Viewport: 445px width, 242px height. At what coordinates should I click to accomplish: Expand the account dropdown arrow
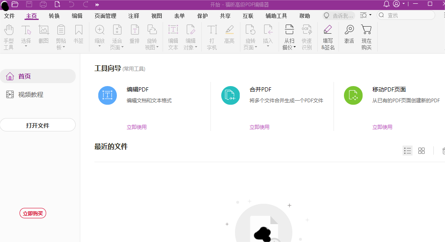(x=403, y=4)
